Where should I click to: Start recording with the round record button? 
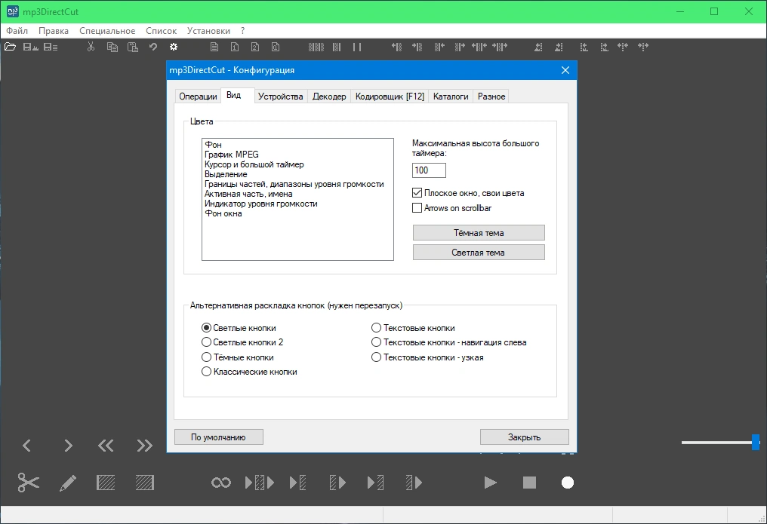click(568, 483)
